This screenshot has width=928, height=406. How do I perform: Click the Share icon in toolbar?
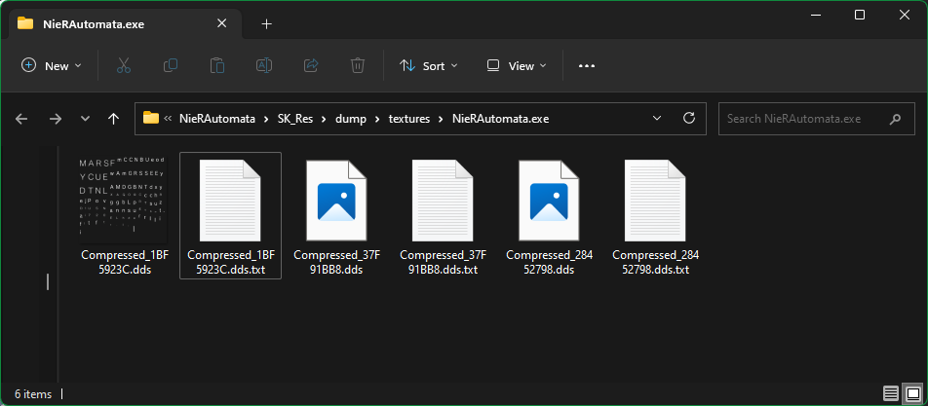click(311, 65)
